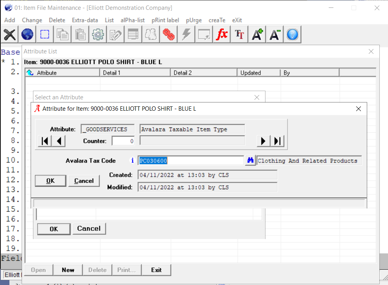Open the Delete menu
This screenshot has height=285, width=388.
click(57, 20)
